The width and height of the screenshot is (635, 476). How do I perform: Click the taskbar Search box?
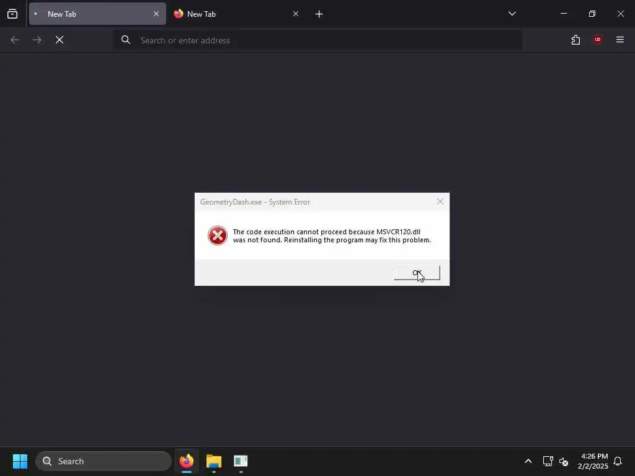(104, 461)
